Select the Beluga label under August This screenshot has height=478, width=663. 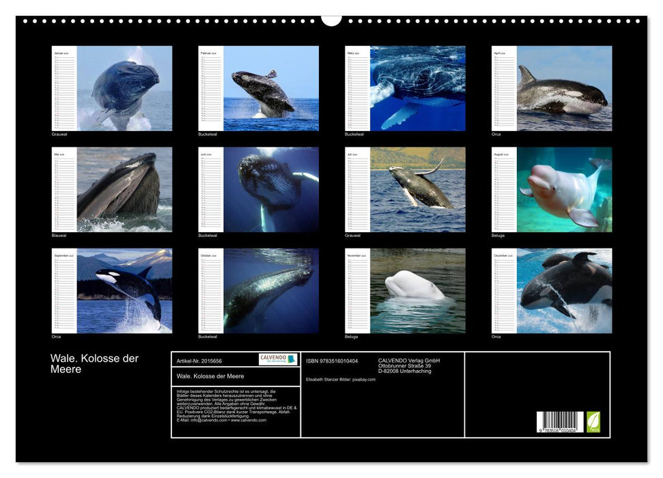tap(500, 236)
